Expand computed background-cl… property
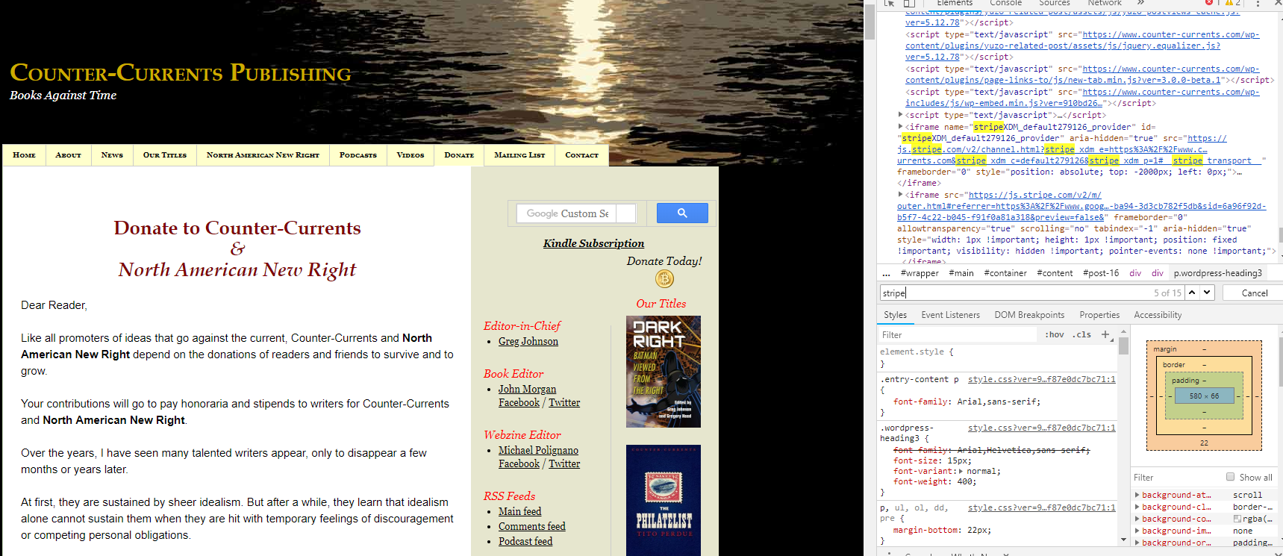 1137,507
